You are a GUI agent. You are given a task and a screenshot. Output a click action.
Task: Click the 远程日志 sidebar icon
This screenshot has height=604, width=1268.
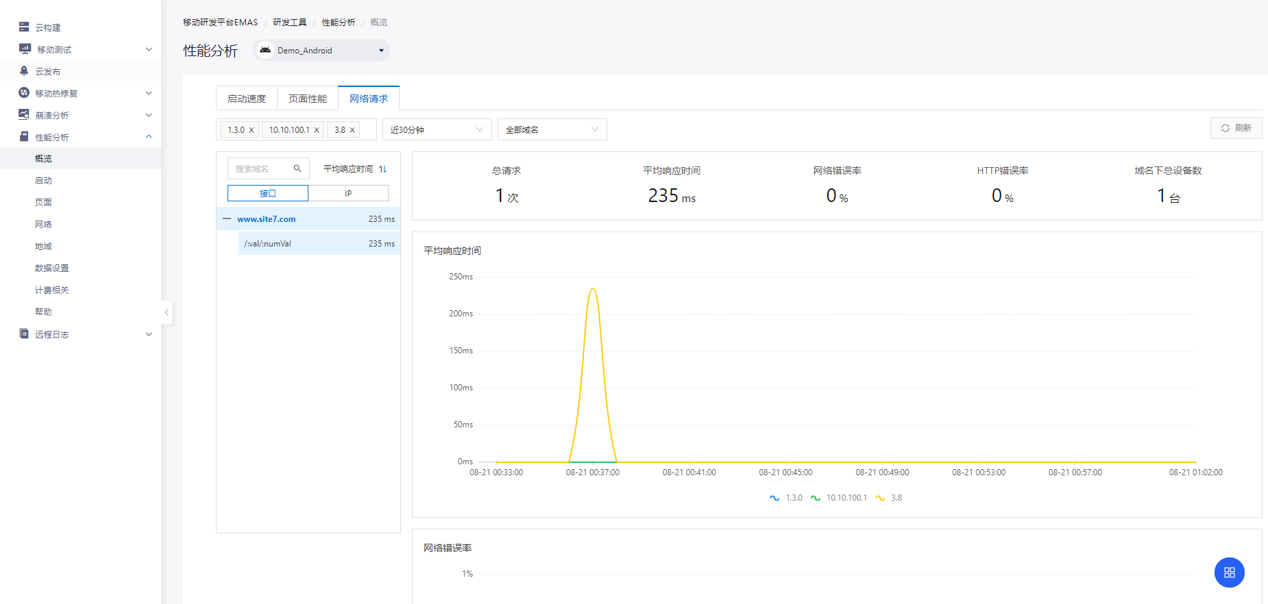click(x=24, y=334)
